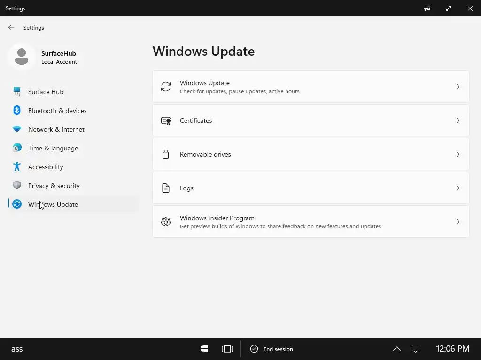Open Removable drives settings

pos(311,154)
